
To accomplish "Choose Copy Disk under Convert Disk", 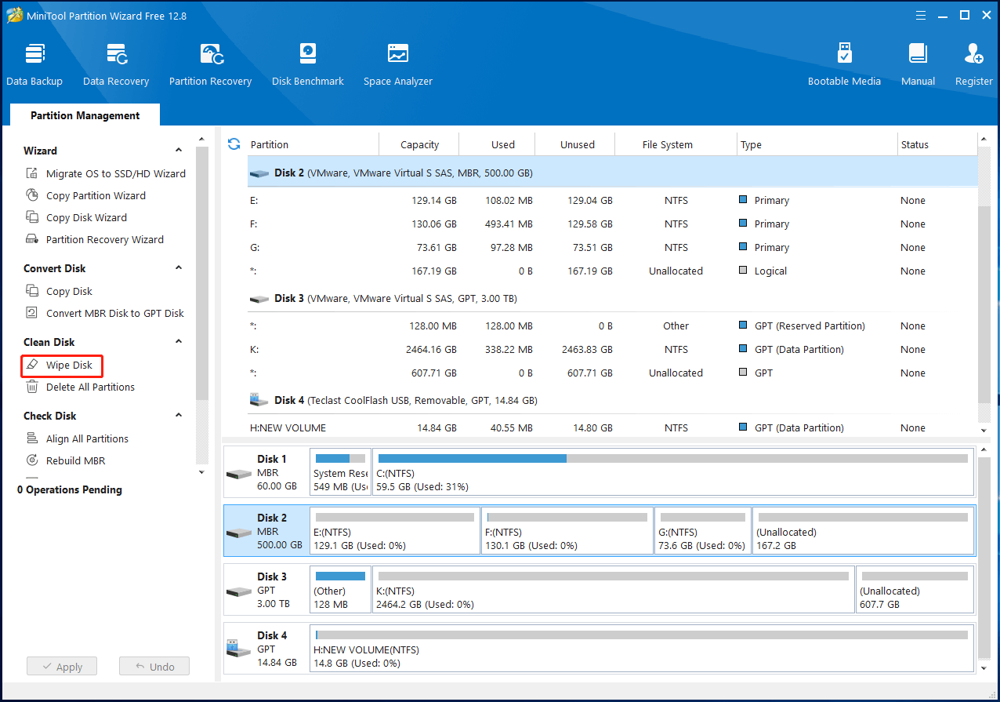I will tap(60, 291).
